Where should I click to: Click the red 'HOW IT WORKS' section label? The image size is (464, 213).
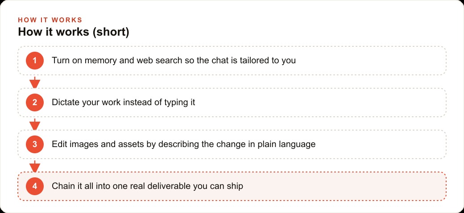tap(50, 20)
